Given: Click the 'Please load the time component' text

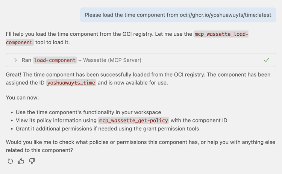Looking at the screenshot, I should 132,15.
